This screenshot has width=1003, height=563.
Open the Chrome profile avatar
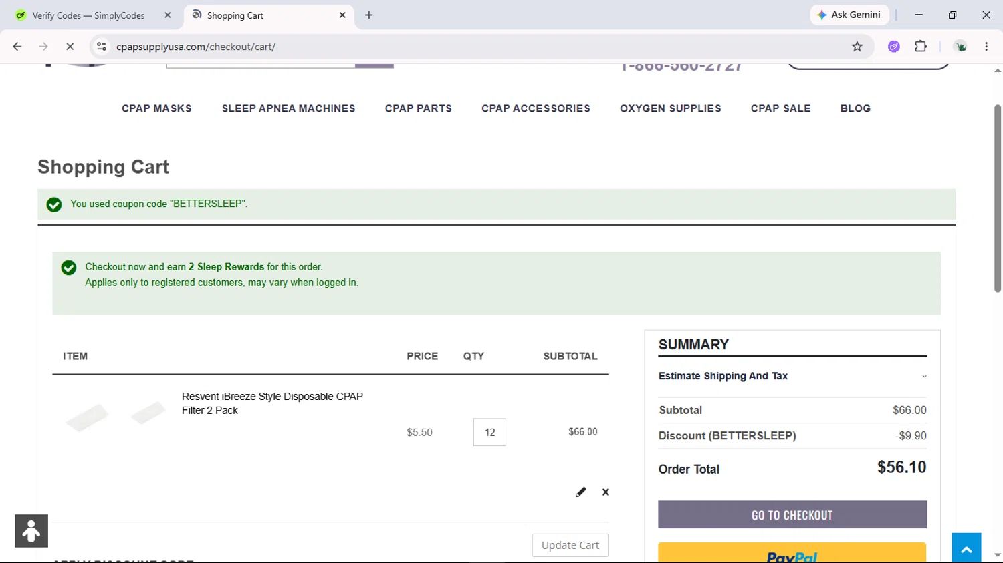coord(961,47)
